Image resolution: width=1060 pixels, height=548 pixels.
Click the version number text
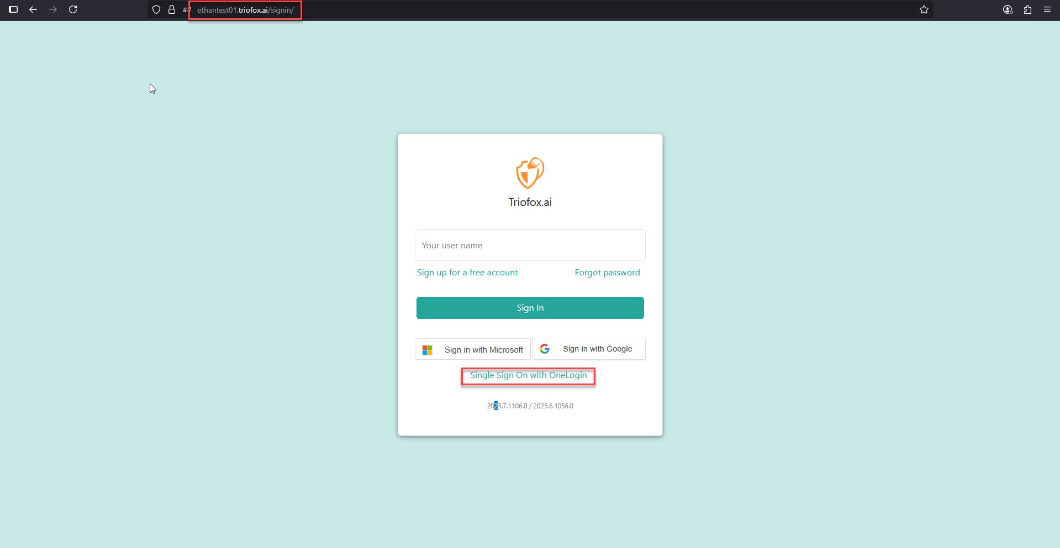530,406
